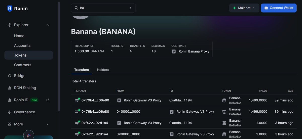The height and width of the screenshot is (139, 302).
Task: Click the Explorer compass icon
Action: click(10, 25)
